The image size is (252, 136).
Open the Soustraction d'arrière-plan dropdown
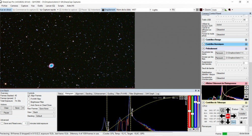(x=232, y=78)
